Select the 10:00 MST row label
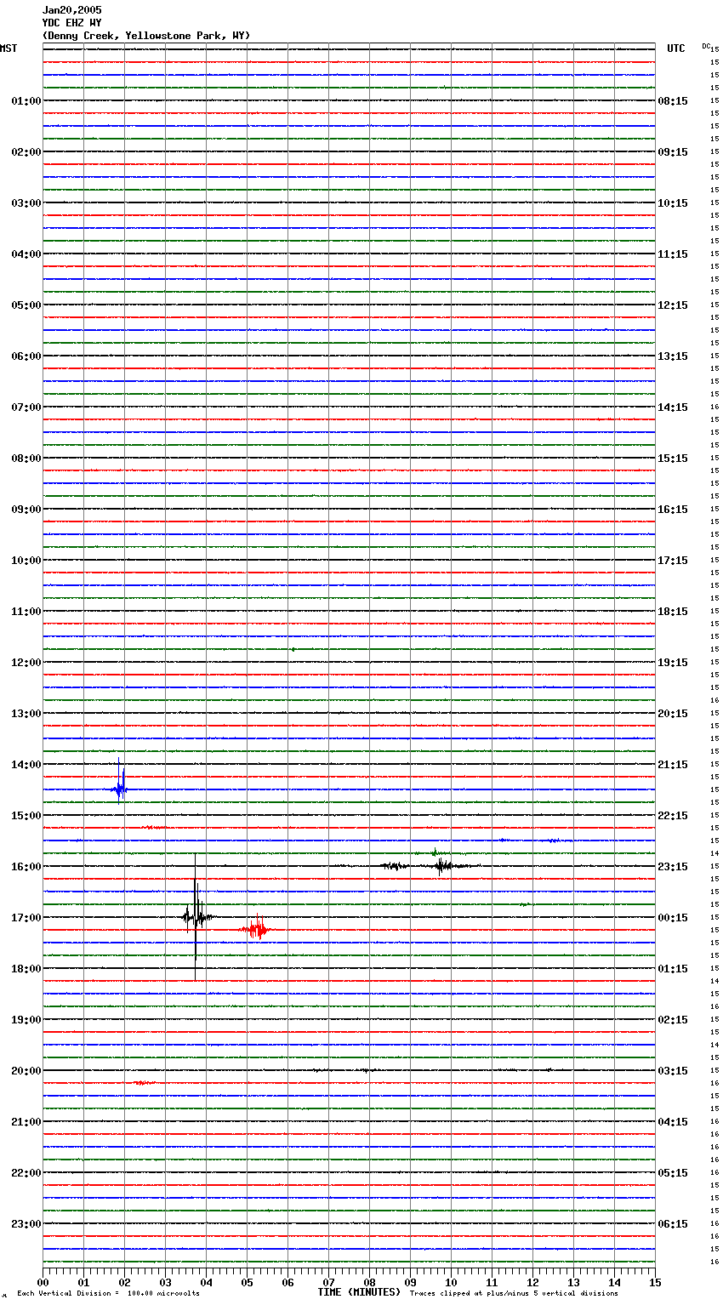This screenshot has width=723, height=1305. [26, 561]
